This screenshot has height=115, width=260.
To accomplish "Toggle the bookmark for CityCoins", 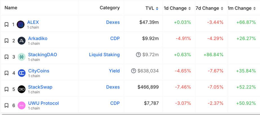I will coord(6,73).
